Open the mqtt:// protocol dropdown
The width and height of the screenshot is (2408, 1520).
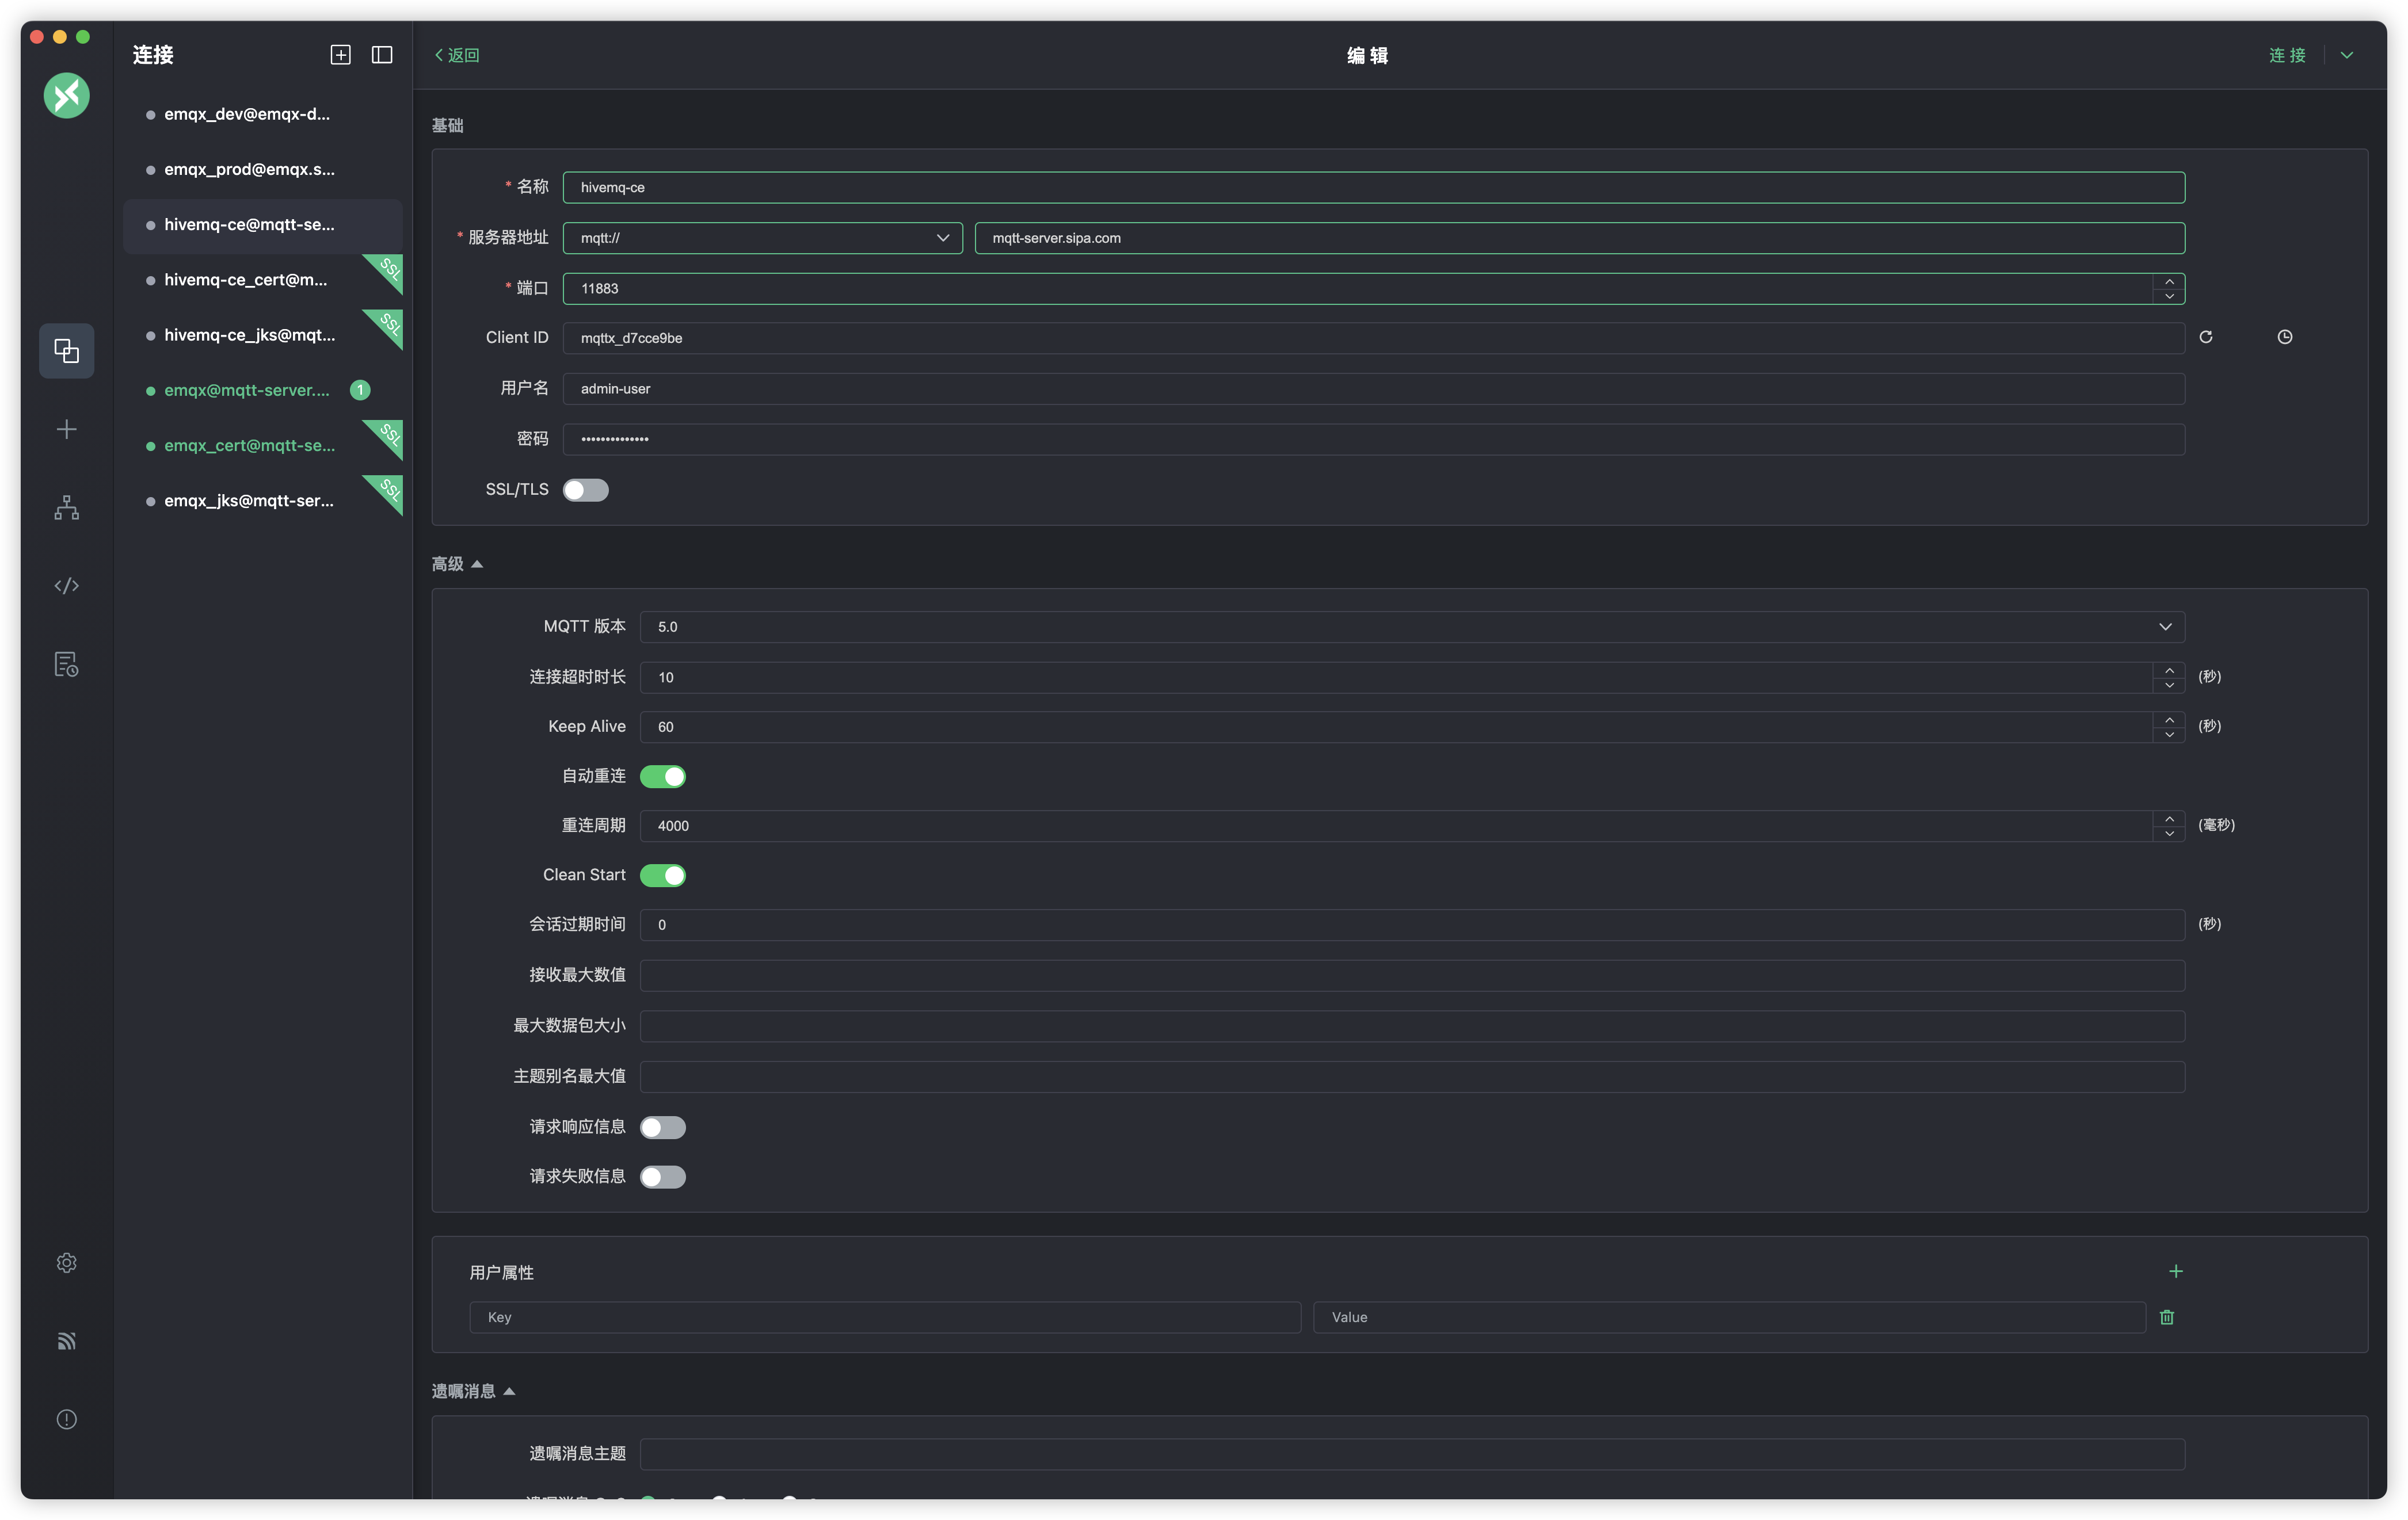[x=763, y=238]
